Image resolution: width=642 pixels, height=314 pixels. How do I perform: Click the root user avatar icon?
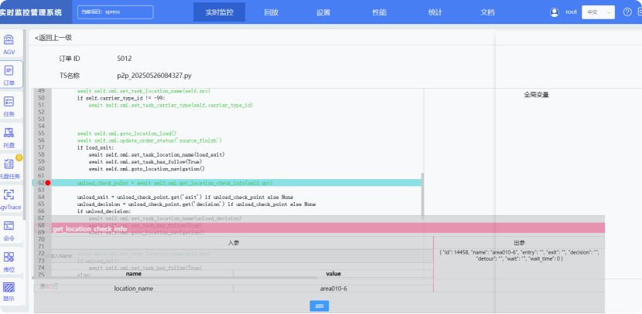coord(555,12)
